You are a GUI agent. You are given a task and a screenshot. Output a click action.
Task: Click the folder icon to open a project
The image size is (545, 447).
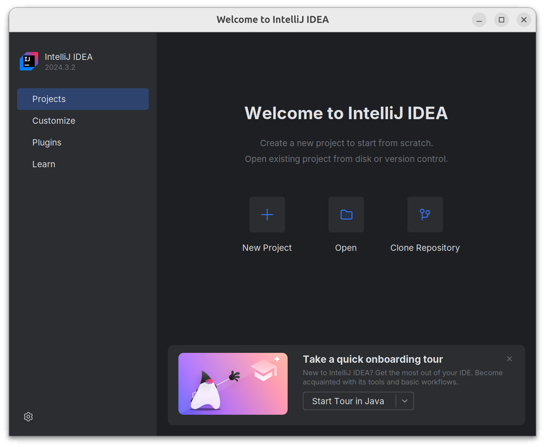click(x=346, y=215)
